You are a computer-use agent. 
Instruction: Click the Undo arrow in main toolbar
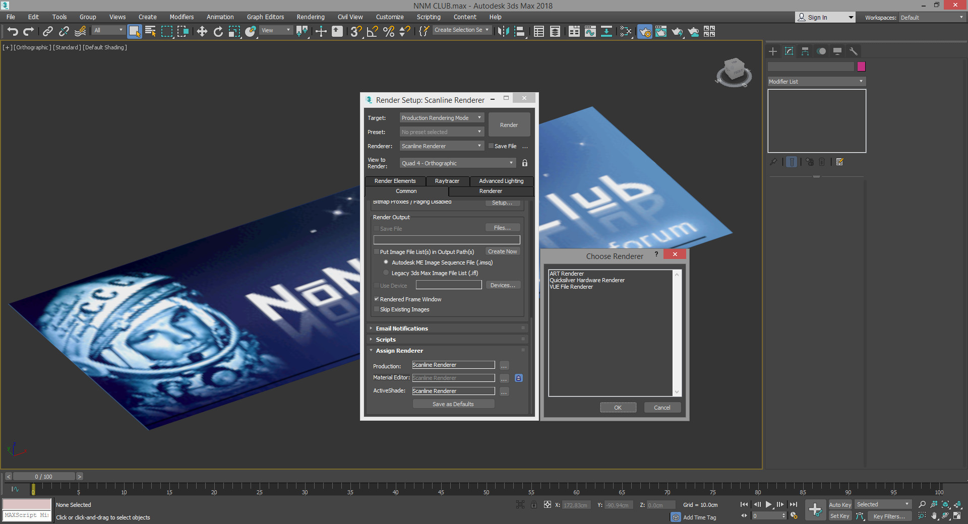tap(13, 31)
